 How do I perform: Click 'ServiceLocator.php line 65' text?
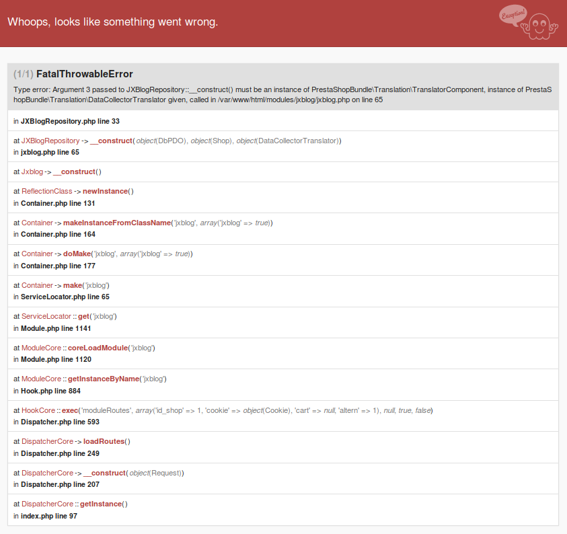[x=65, y=297]
